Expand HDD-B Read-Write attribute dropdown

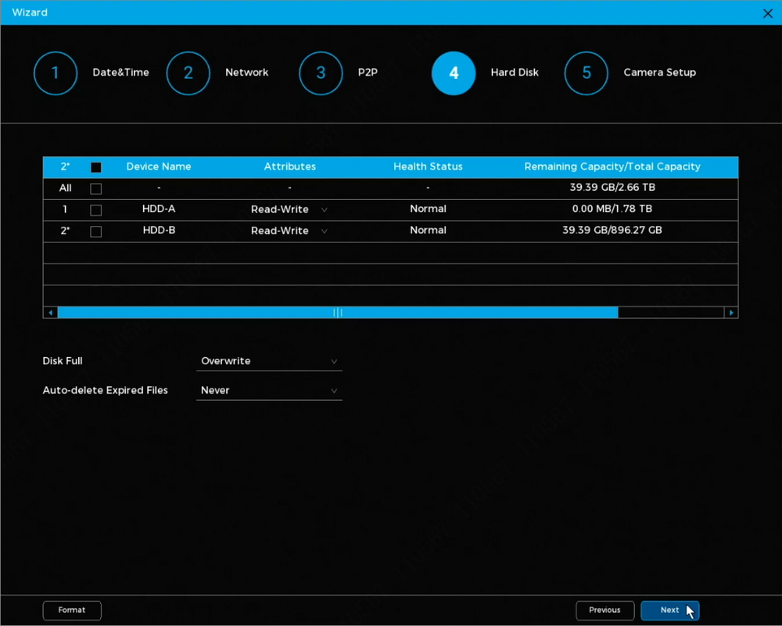pos(289,231)
